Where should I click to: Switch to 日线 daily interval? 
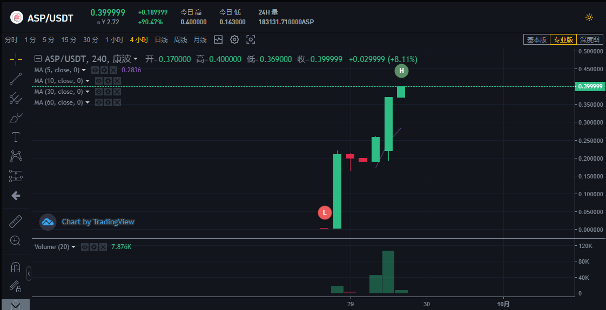161,40
